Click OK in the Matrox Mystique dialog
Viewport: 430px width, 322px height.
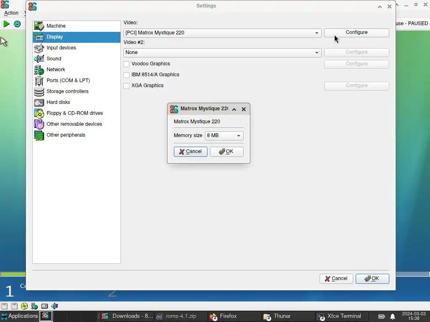[226, 152]
